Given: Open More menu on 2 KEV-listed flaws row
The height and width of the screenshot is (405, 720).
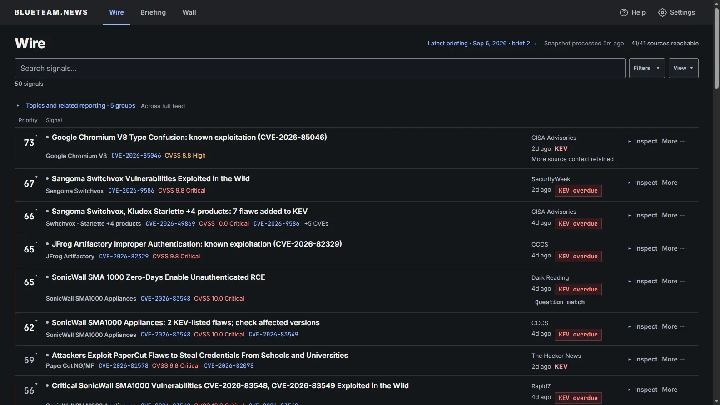Looking at the screenshot, I should [x=674, y=326].
